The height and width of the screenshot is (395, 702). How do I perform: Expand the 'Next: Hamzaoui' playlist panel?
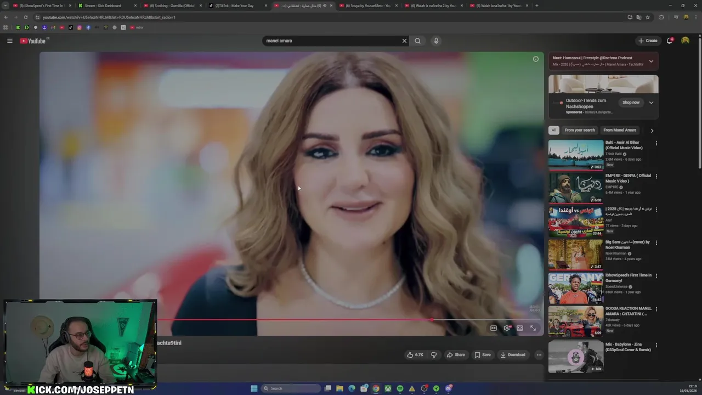[651, 61]
